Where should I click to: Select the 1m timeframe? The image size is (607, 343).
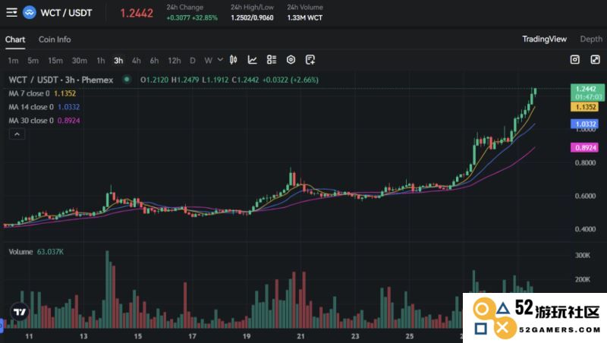coord(13,61)
